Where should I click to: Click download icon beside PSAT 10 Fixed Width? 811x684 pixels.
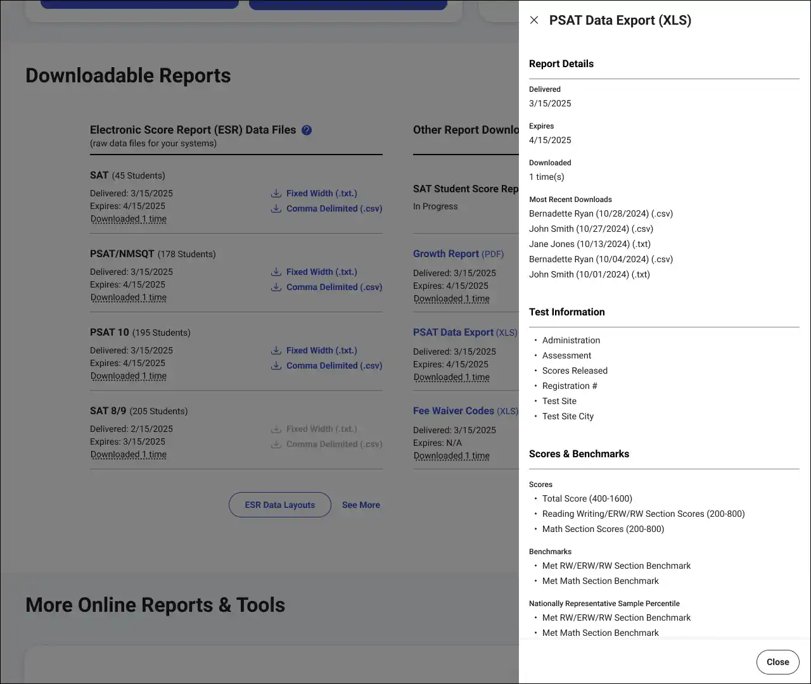click(x=276, y=350)
